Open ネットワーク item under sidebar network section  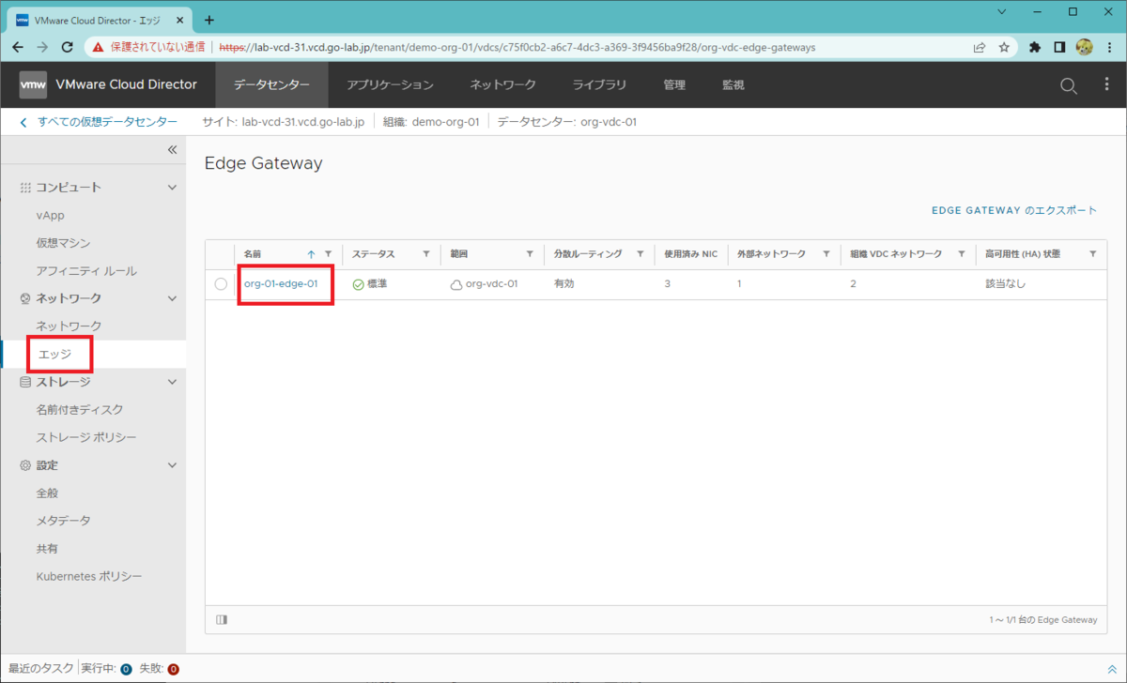point(69,326)
